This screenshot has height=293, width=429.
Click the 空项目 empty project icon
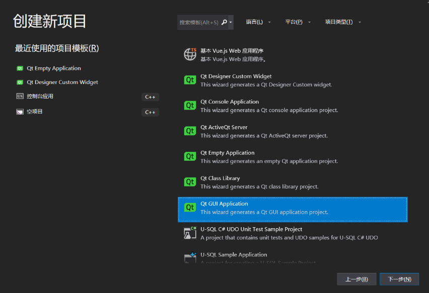point(20,112)
